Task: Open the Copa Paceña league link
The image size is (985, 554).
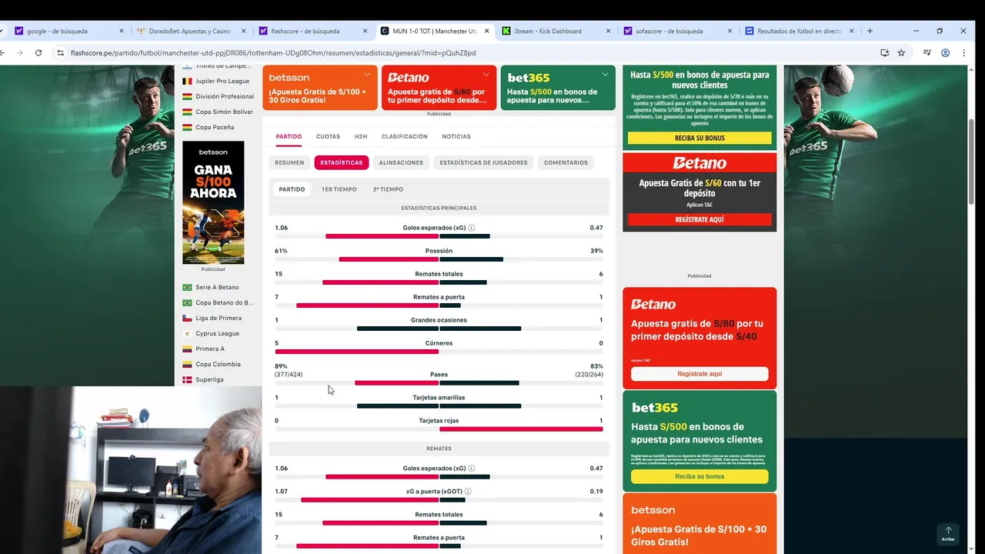Action: coord(215,127)
